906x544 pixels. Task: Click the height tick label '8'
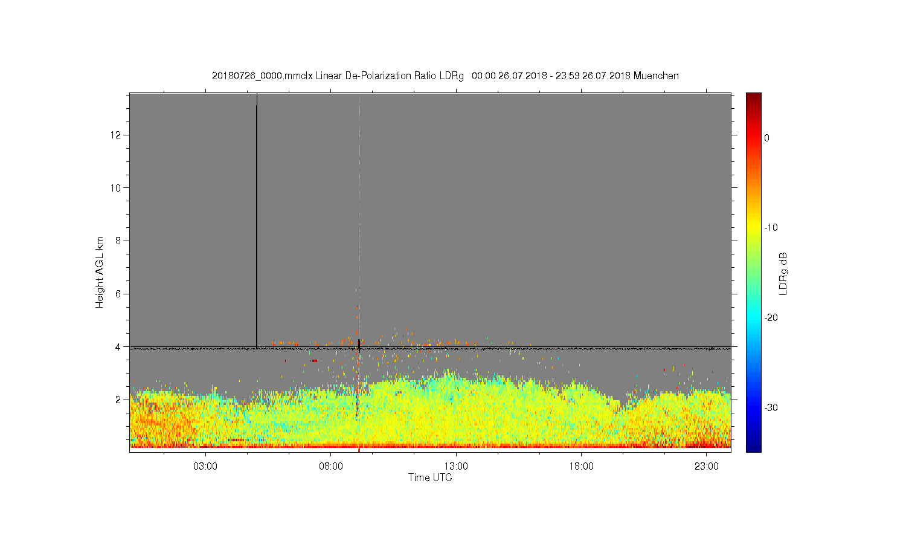pyautogui.click(x=119, y=241)
